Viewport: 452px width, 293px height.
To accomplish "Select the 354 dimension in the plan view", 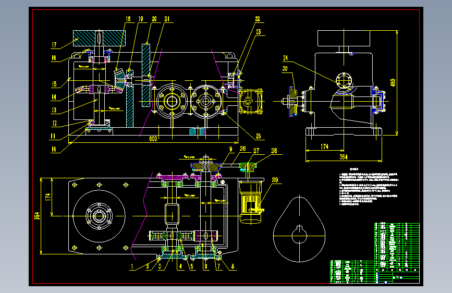I will pos(37,216).
